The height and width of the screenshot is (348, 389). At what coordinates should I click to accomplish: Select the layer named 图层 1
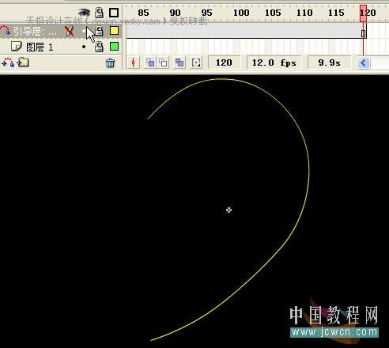(x=40, y=47)
